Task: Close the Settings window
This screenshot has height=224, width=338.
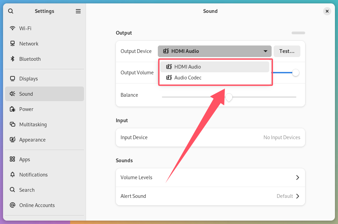Action: [x=327, y=11]
